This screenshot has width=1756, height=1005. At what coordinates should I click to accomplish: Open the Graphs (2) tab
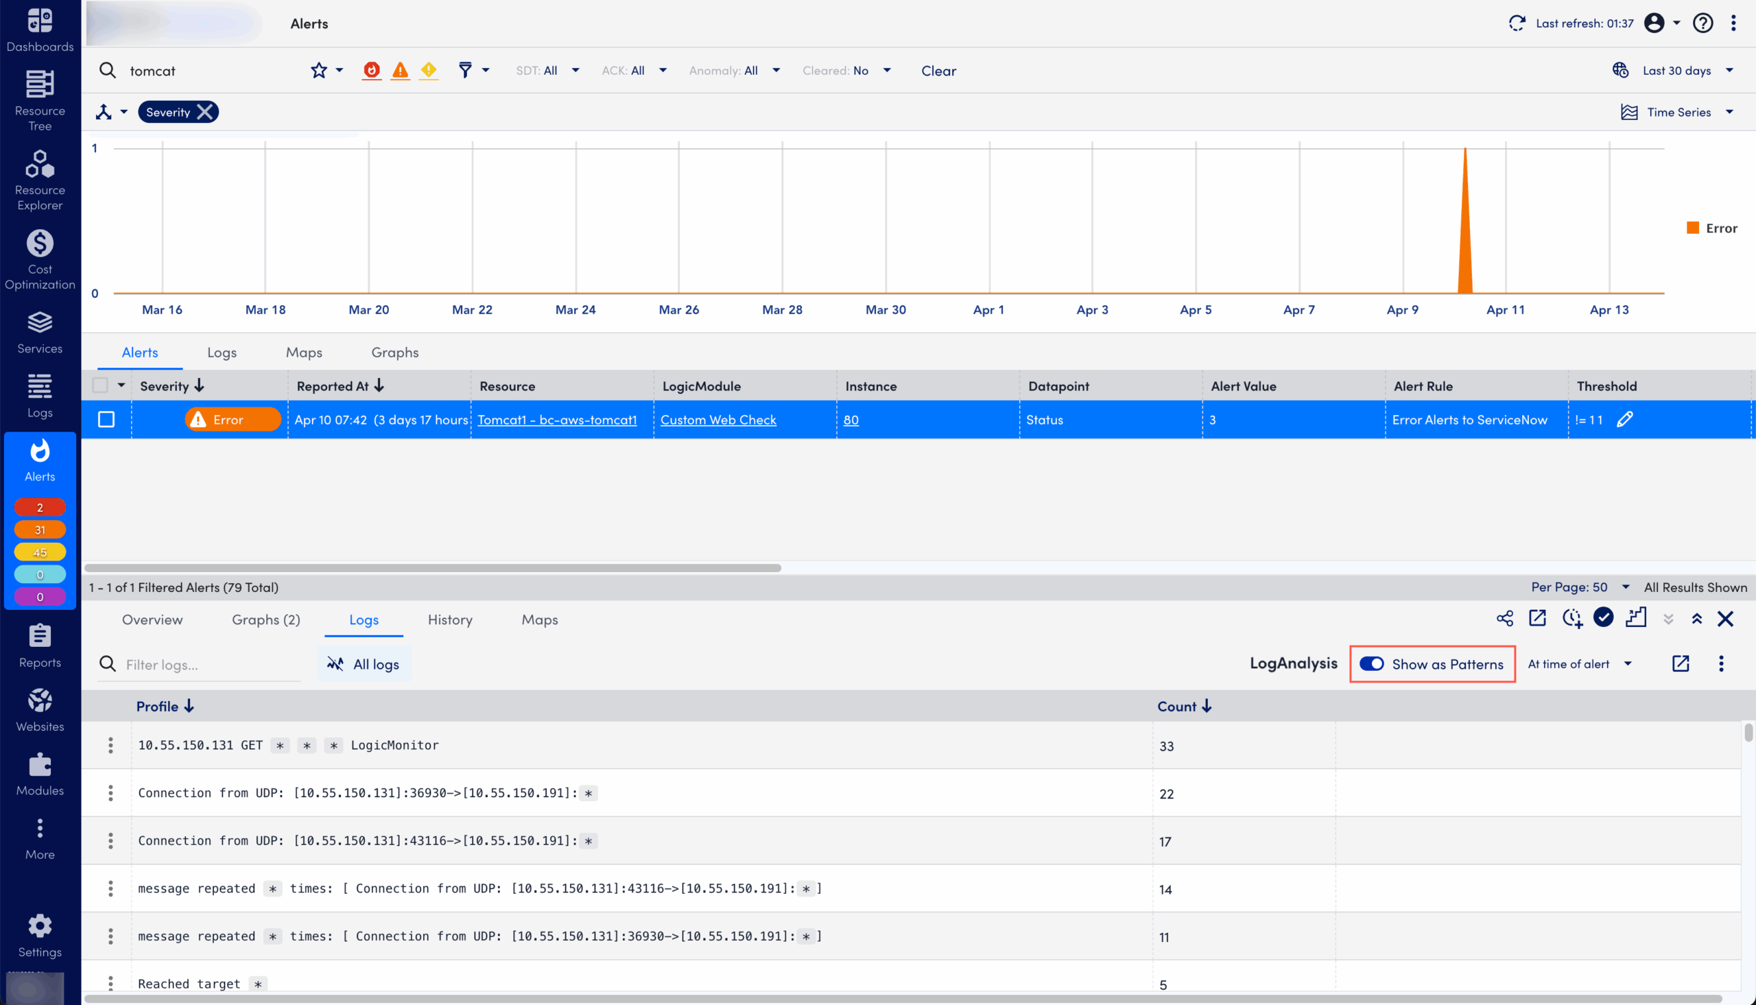click(265, 619)
